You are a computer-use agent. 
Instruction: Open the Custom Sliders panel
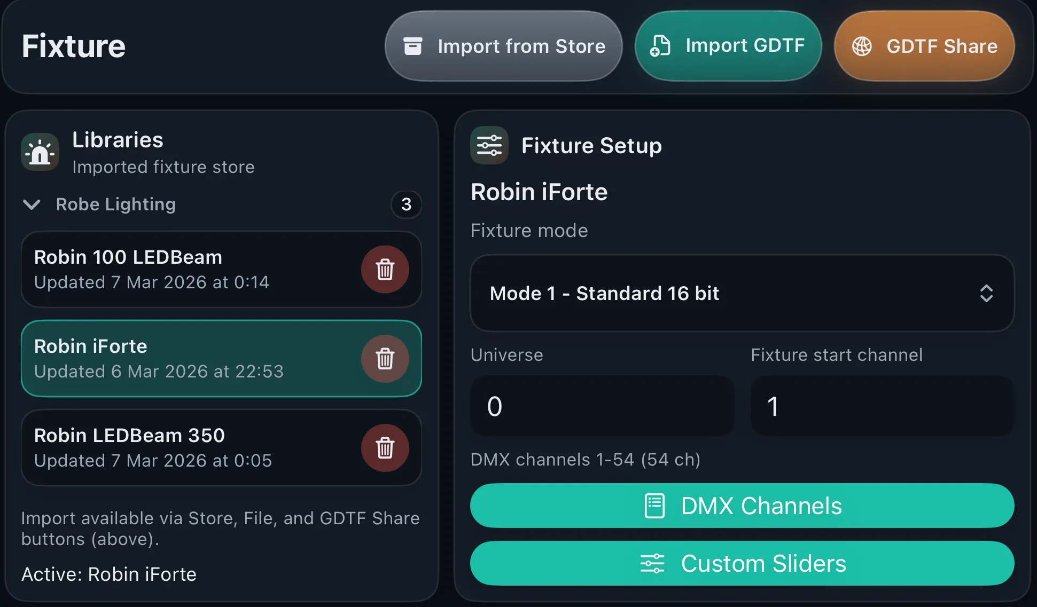(x=742, y=563)
